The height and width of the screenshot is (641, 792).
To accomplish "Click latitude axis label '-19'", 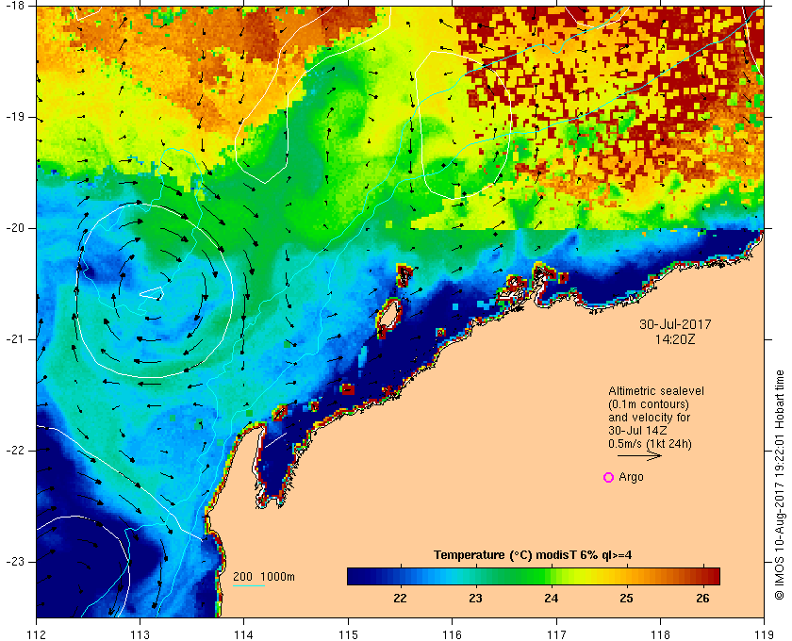I will pos(14,117).
